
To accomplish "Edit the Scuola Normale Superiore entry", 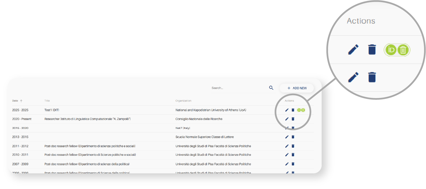I will click(x=287, y=137).
